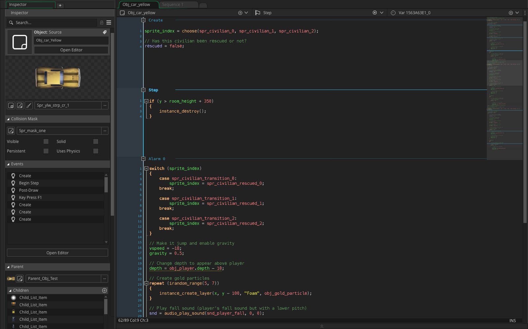Viewport: 528px width, 329px height.
Task: Open the dropdown chevron in the Step code pane
Action: [381, 13]
